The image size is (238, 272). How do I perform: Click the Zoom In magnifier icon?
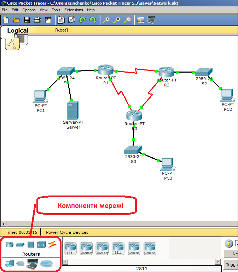click(106, 20)
